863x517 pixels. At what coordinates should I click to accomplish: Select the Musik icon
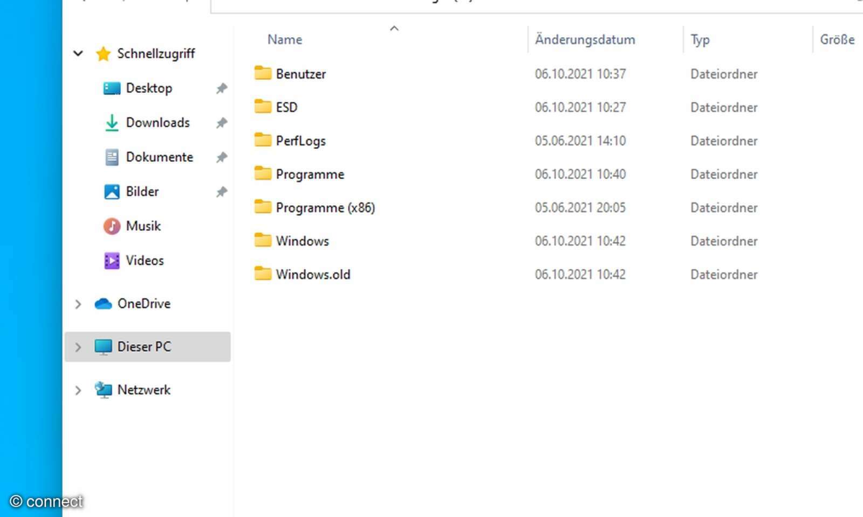111,226
